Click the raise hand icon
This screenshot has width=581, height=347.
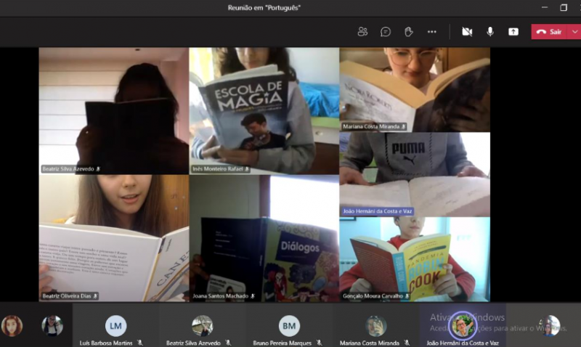click(x=409, y=32)
